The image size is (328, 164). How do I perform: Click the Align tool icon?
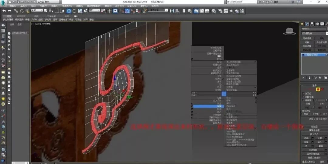tap(177, 11)
